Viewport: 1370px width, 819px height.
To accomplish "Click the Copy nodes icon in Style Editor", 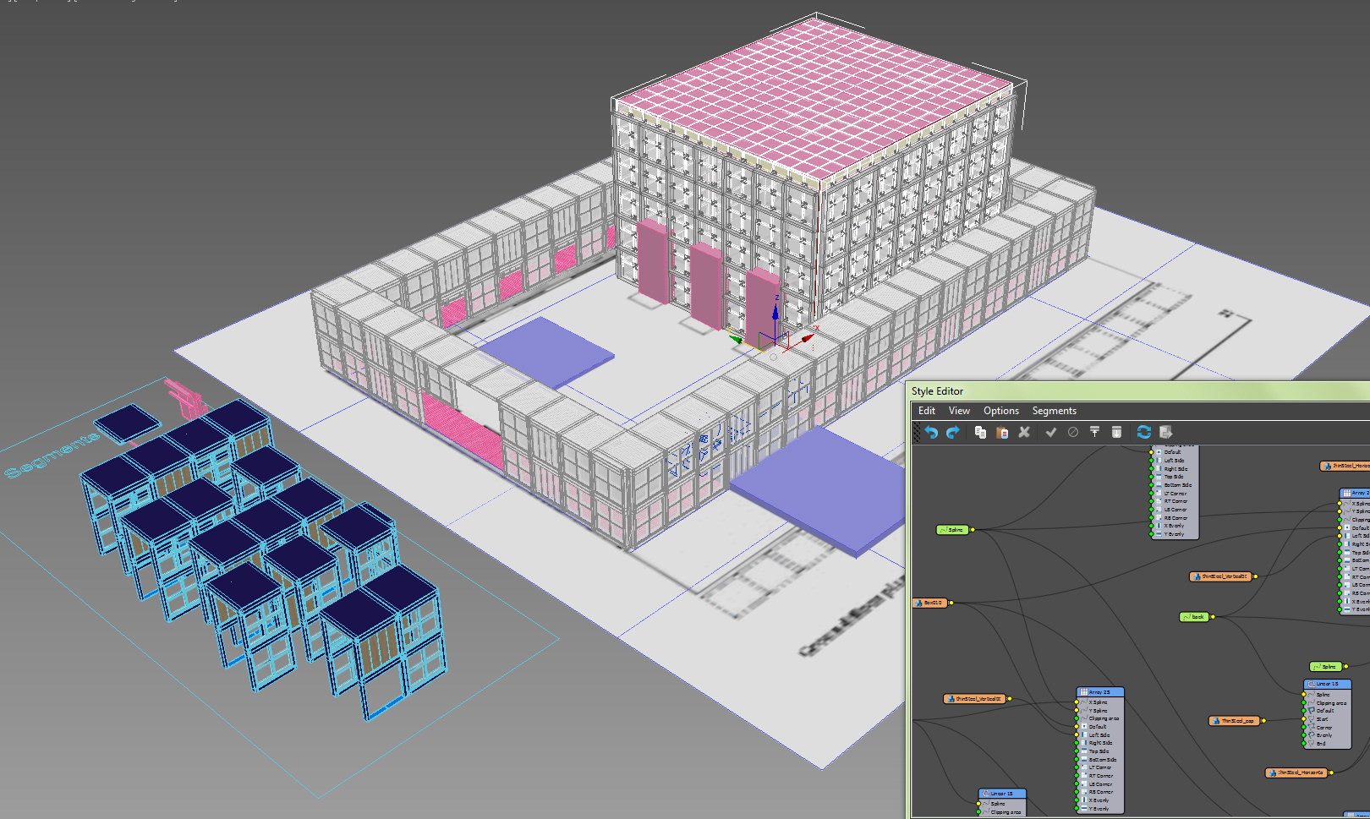I will coord(980,432).
